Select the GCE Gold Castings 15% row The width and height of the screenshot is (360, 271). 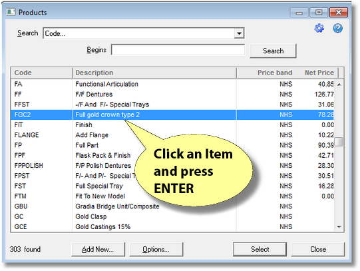[172, 226]
